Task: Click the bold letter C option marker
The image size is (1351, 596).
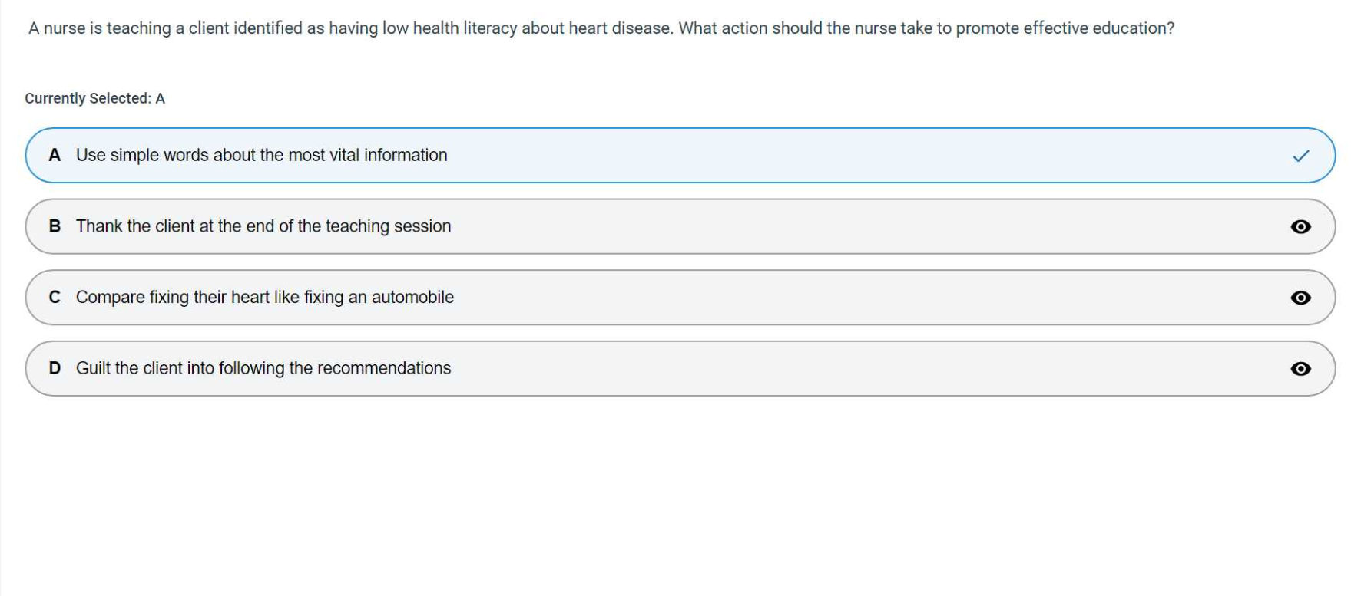Action: point(55,298)
